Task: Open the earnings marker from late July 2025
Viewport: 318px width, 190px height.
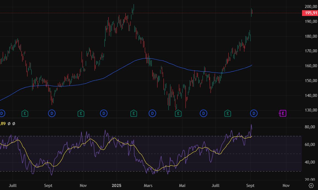Action: 227,113
